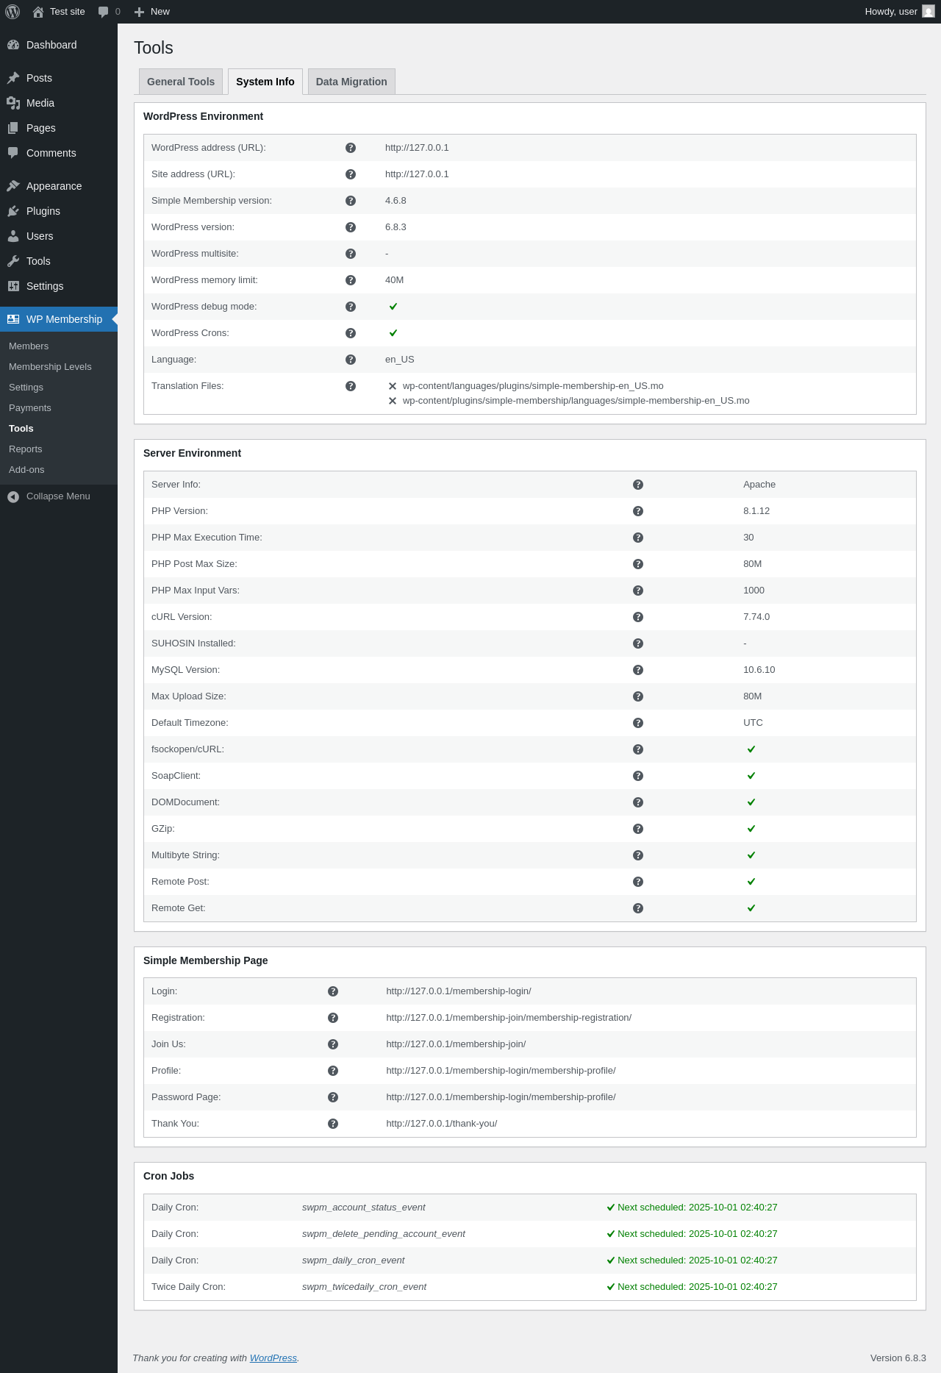Click help icon beside WordPress memory limit
Viewport: 941px width, 1373px height.
click(x=351, y=280)
